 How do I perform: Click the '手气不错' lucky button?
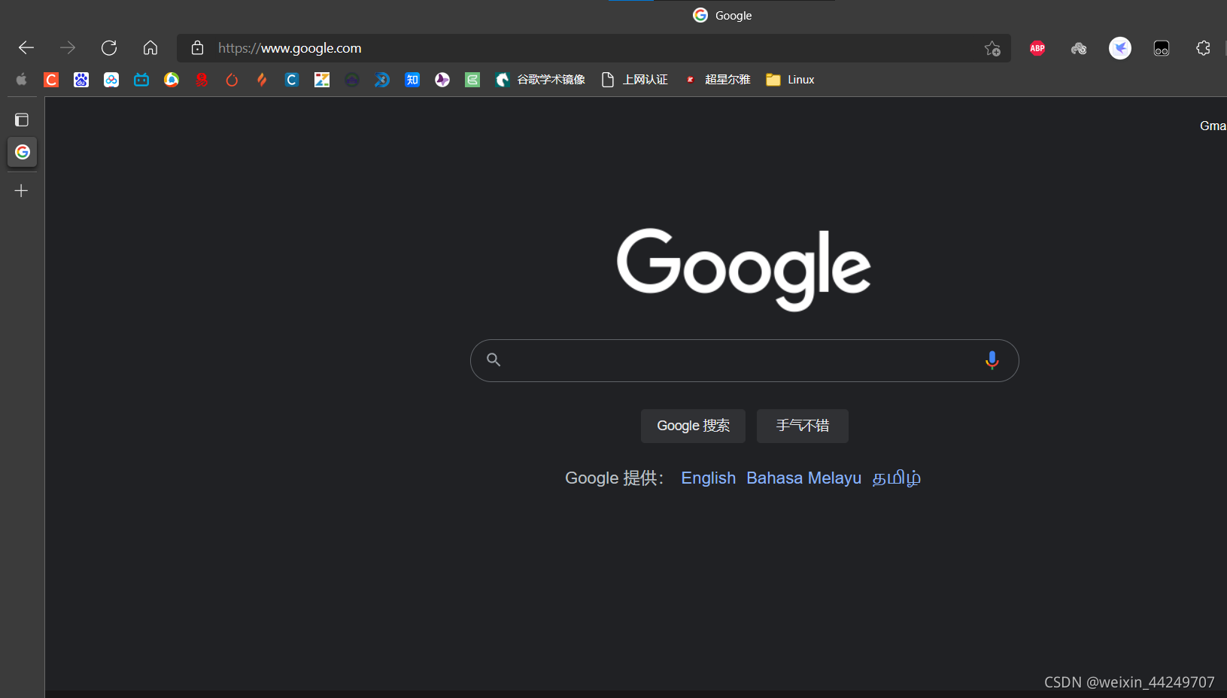pyautogui.click(x=803, y=426)
